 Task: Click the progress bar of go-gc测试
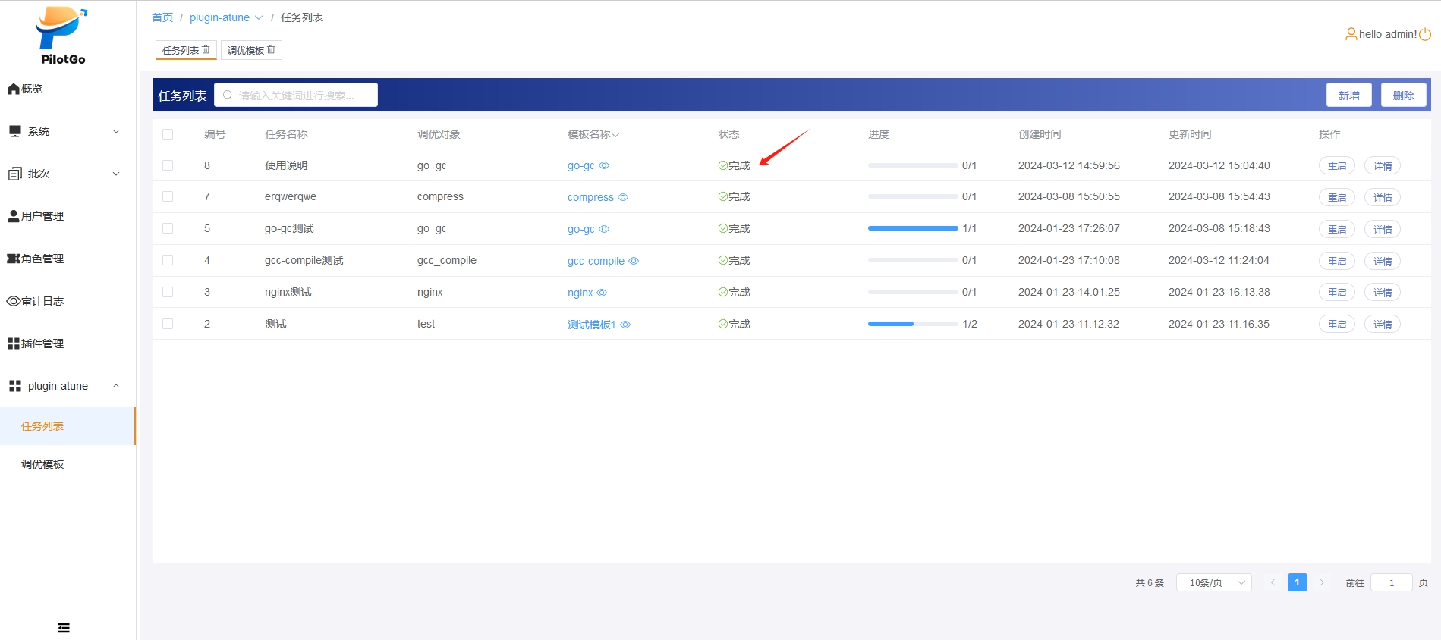[x=913, y=228]
